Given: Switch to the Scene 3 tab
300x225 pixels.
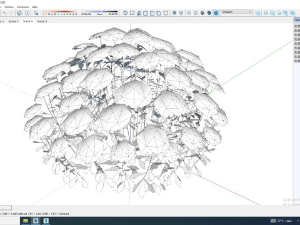Looking at the screenshot, I should pyautogui.click(x=13, y=21).
